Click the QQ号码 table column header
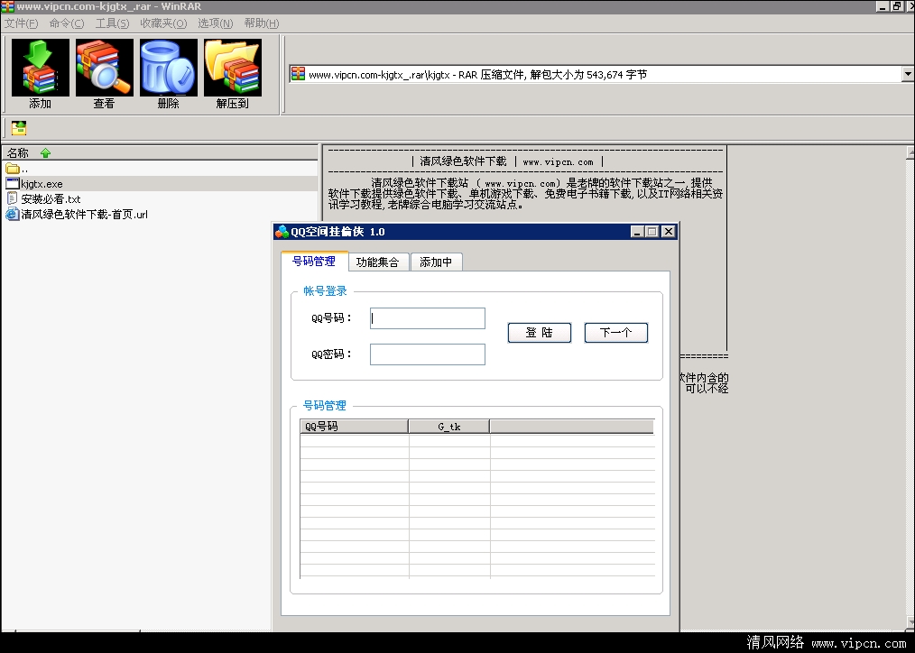This screenshot has width=915, height=653. point(354,427)
